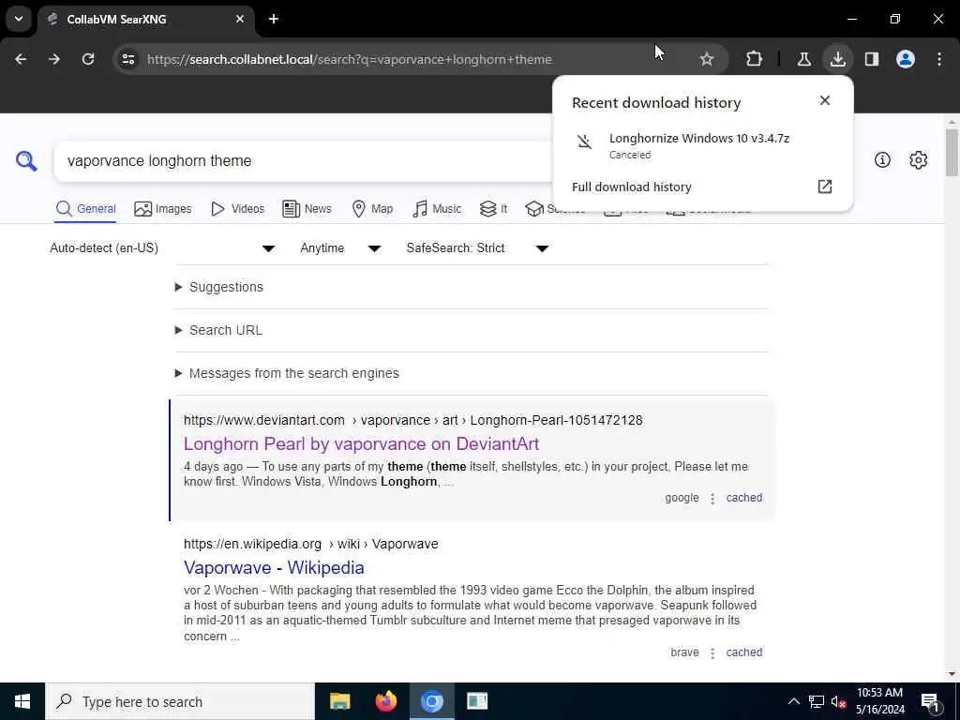Screen dimensions: 960x720
Task: Go back to the previous page
Action: tap(21, 59)
